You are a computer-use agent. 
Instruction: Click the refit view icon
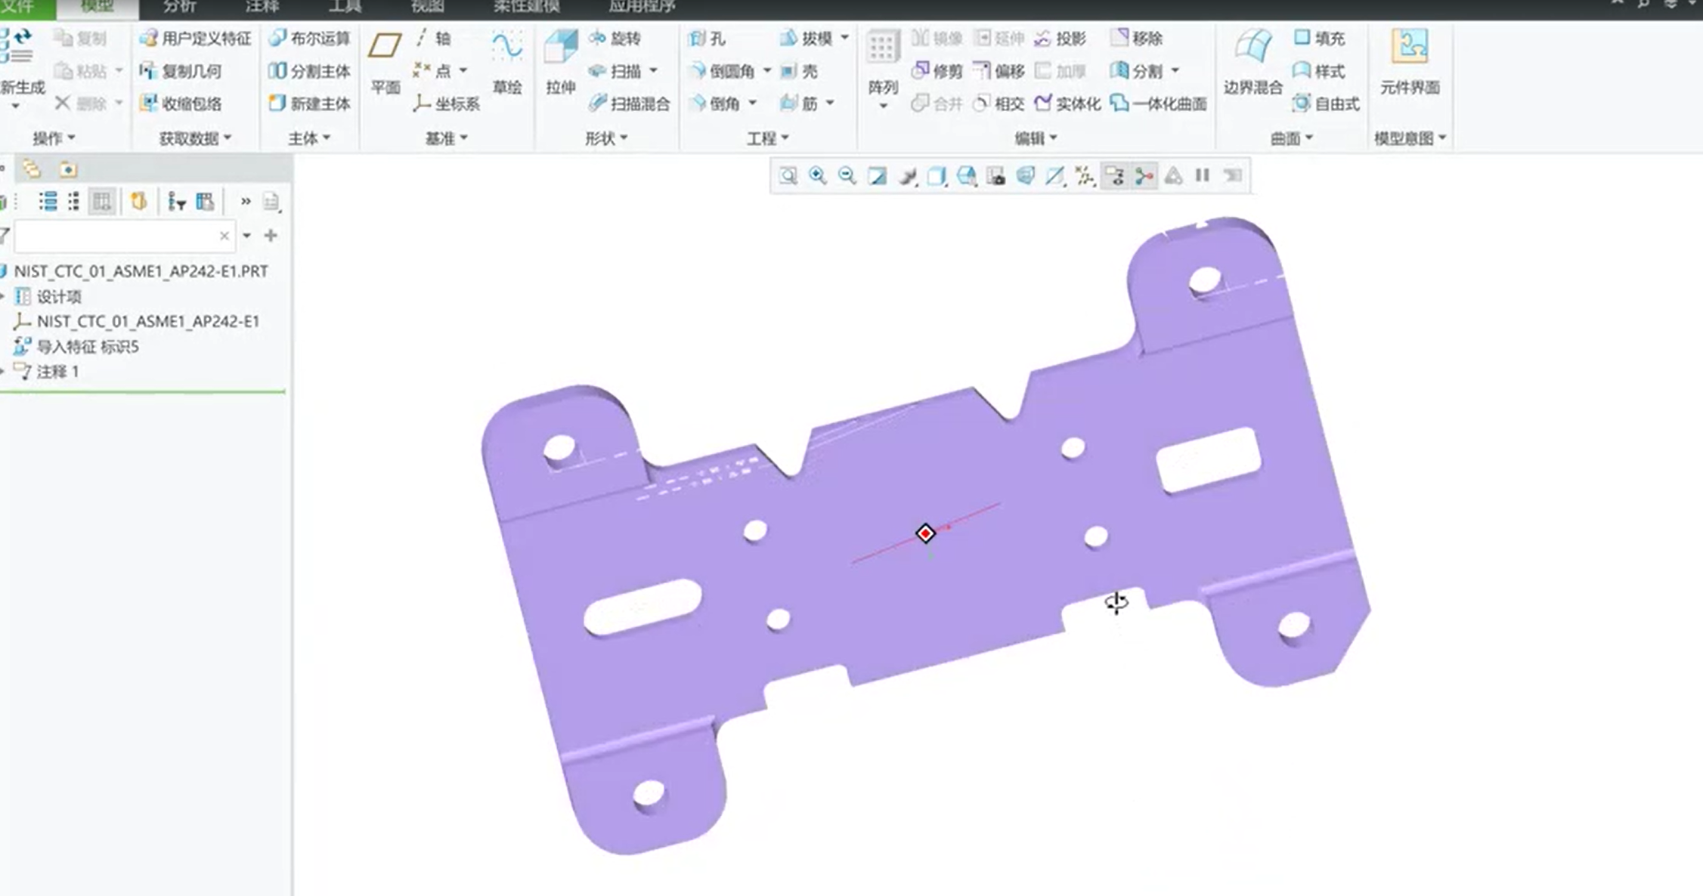[x=788, y=176]
